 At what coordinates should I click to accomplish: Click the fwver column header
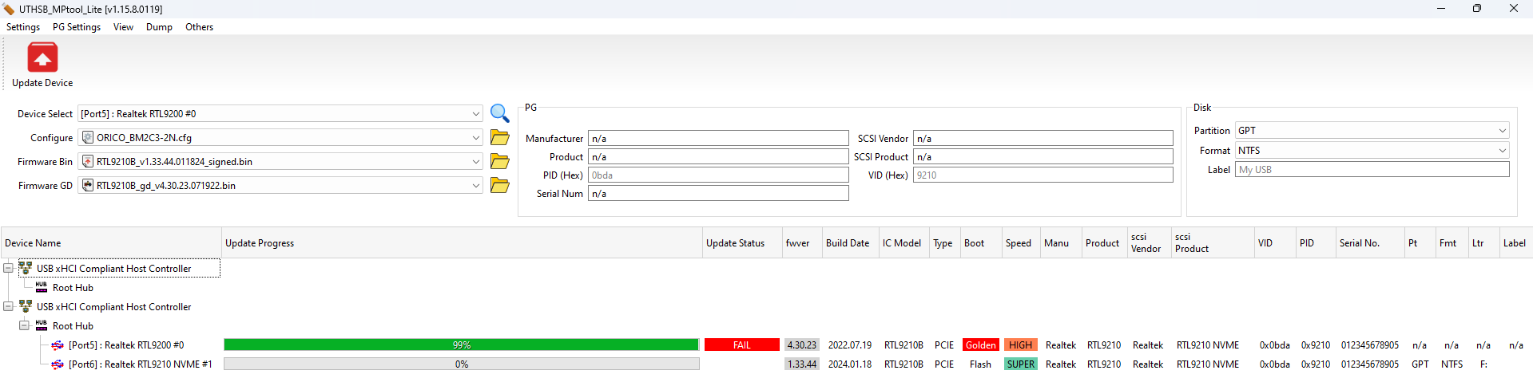pos(802,243)
